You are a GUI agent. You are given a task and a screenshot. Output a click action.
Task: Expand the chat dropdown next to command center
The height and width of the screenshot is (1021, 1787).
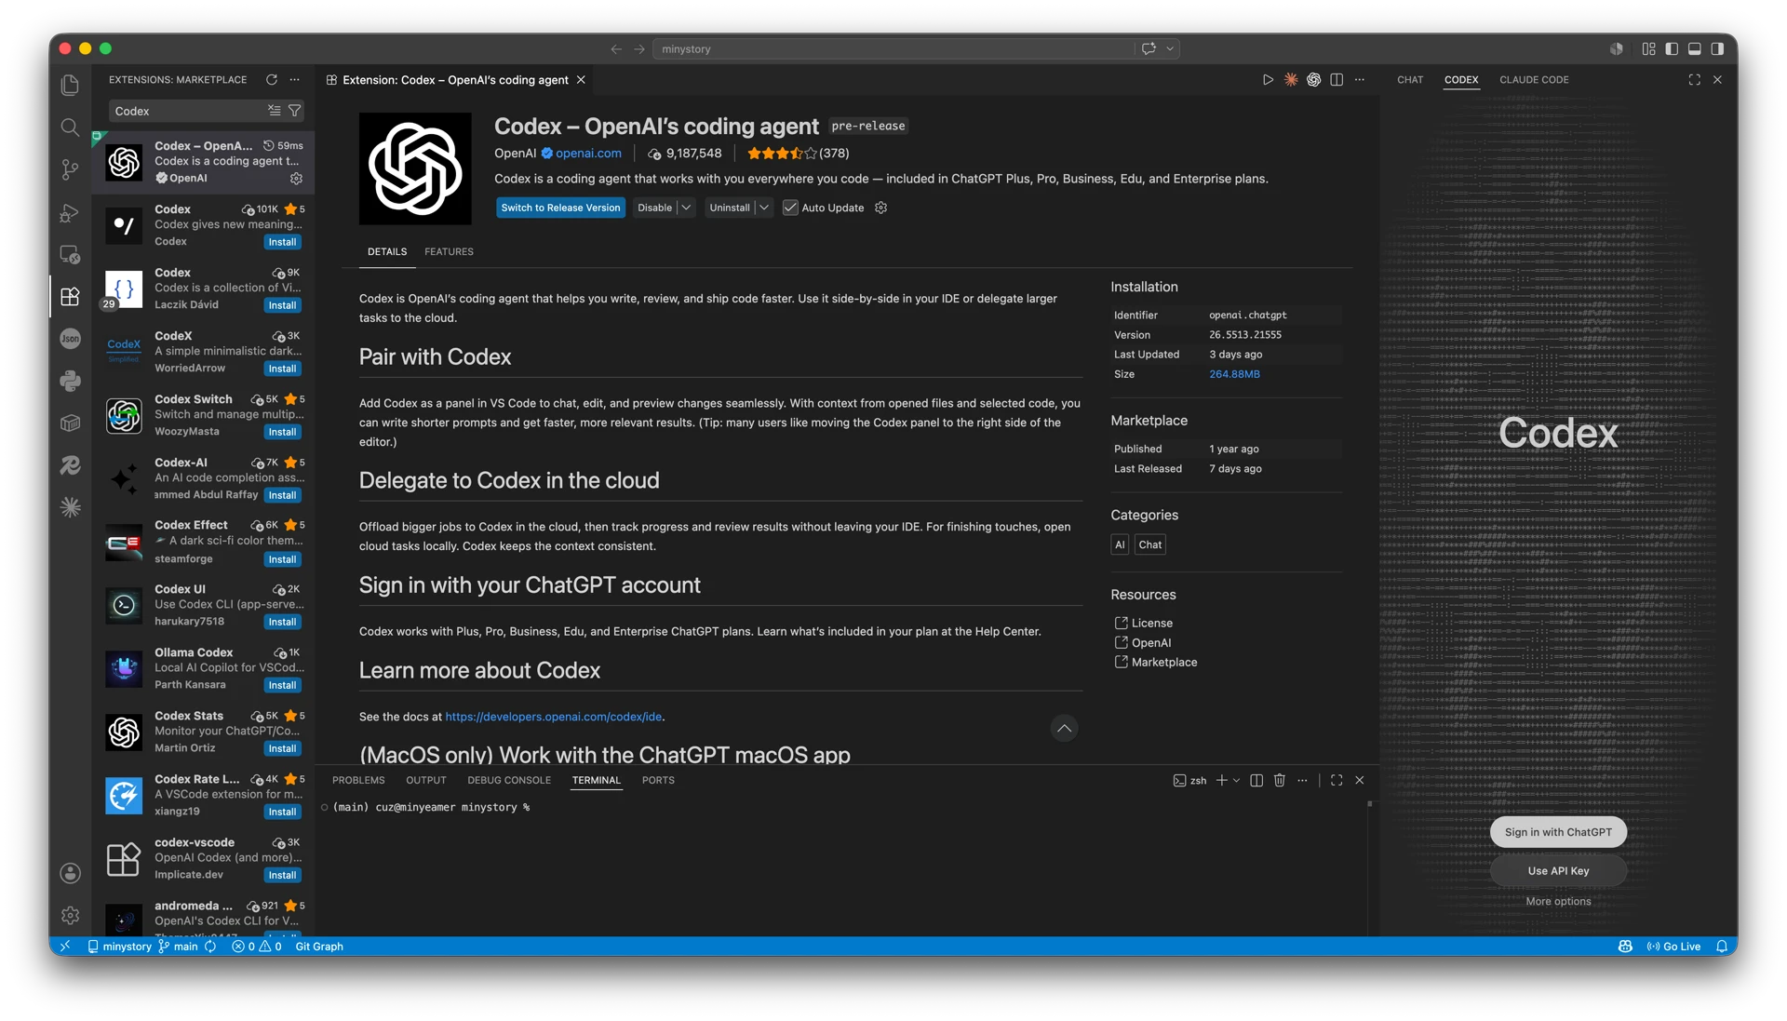pyautogui.click(x=1170, y=49)
